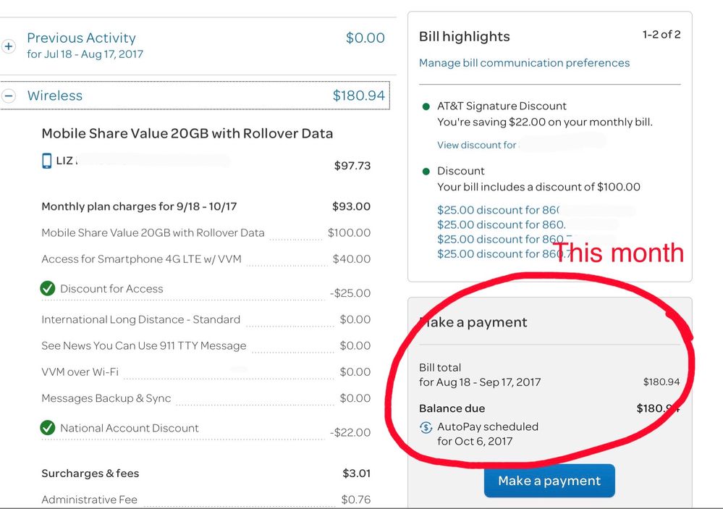Click the Wireless total $180.94 amount
723x509 pixels.
point(358,96)
